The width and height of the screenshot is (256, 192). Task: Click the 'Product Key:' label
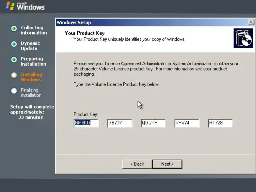[x=86, y=114]
